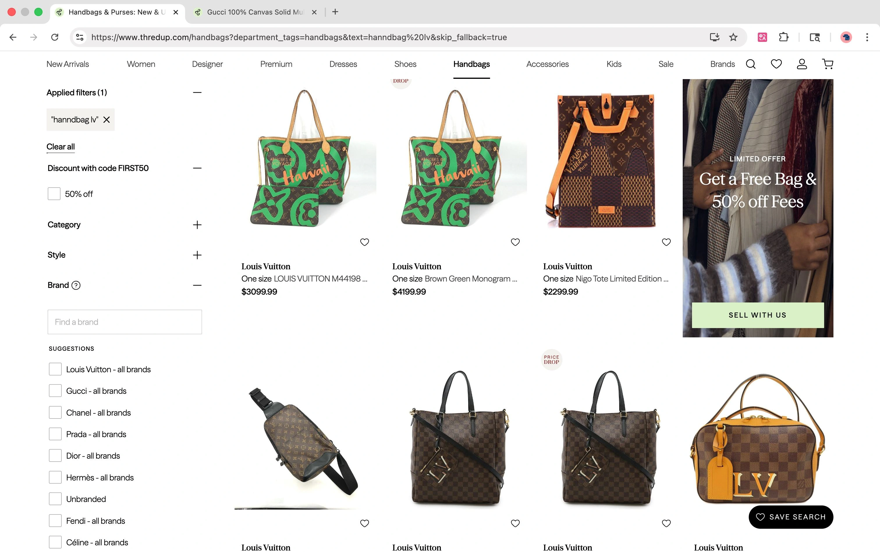Collapse the Discount with code FIRST50 section
880x552 pixels.
pyautogui.click(x=197, y=168)
